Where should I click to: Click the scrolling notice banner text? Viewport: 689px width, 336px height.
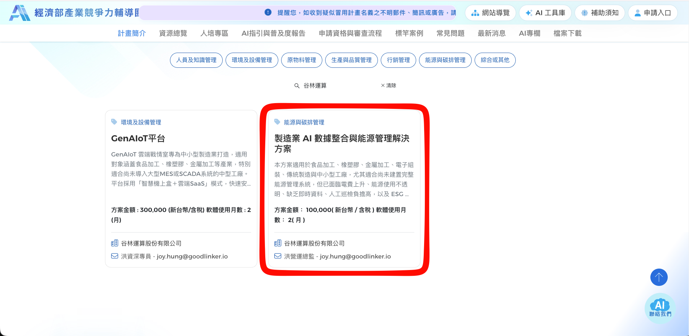366,13
